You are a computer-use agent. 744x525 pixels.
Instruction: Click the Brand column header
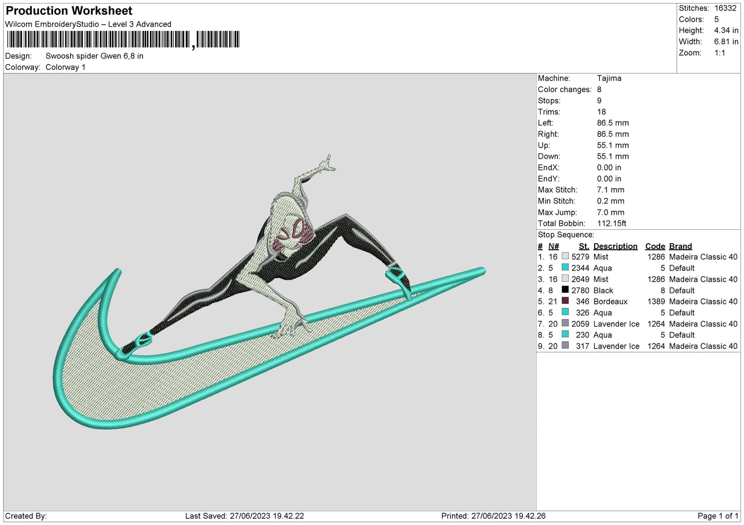[680, 246]
